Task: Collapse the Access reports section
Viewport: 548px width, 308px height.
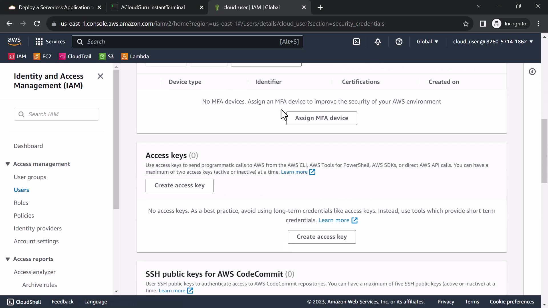Action: 8,259
